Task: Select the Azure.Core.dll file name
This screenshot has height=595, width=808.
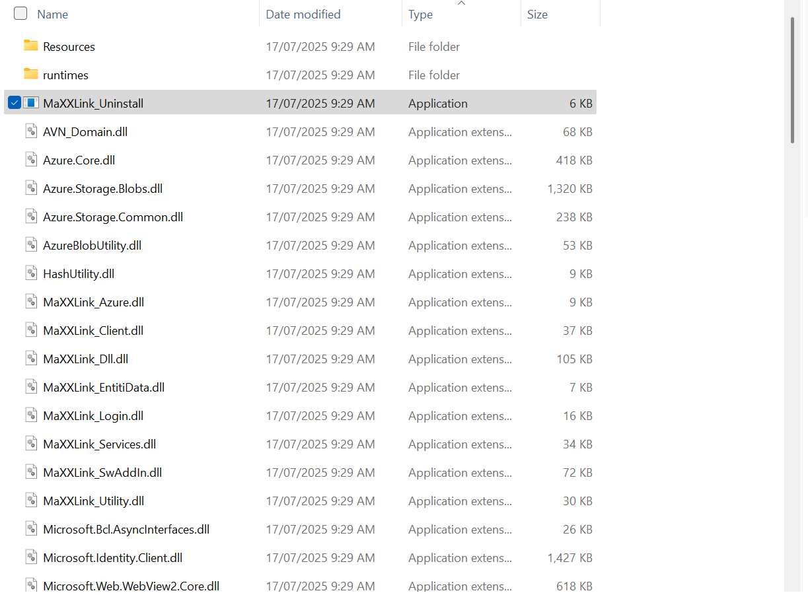Action: (x=79, y=160)
